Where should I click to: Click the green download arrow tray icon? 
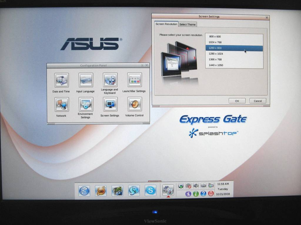pyautogui.click(x=181, y=186)
